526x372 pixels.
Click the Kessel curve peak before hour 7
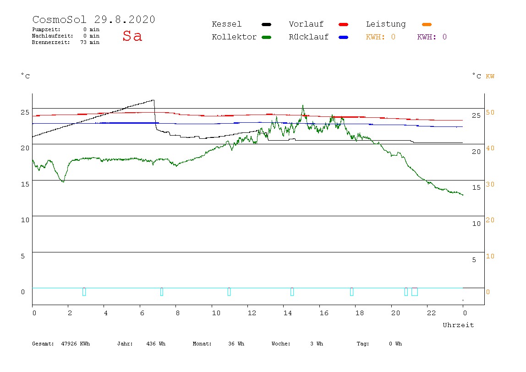pyautogui.click(x=153, y=100)
